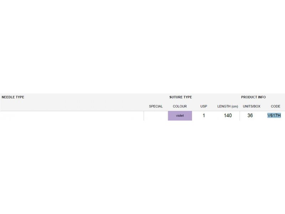This screenshot has width=285, height=214.
Task: Click the SUTURE TYPE header
Action: click(181, 97)
